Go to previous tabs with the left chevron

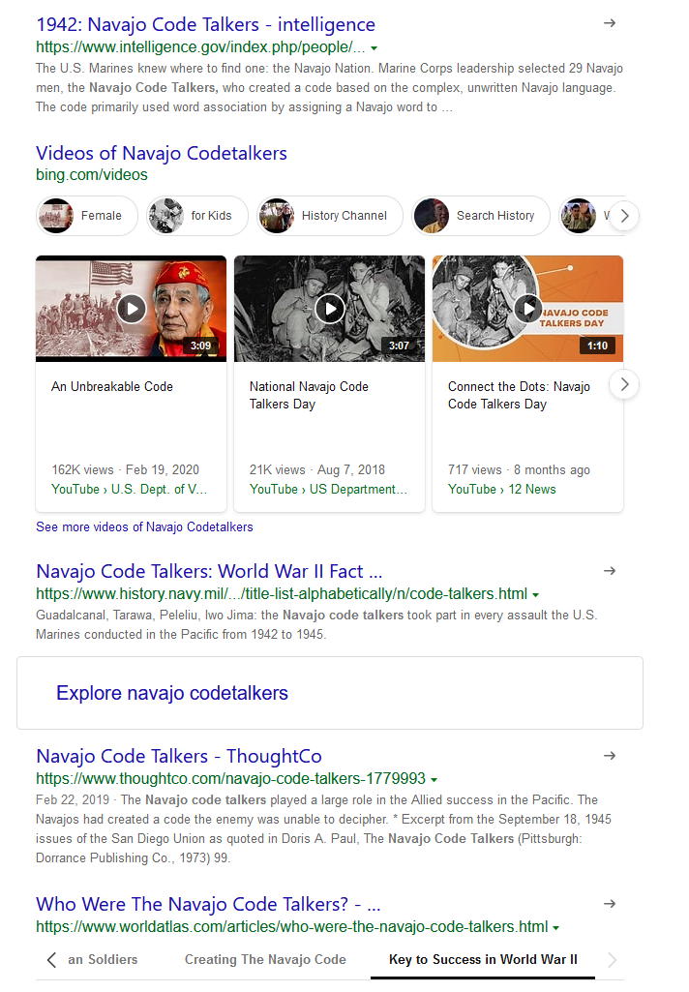tap(51, 960)
